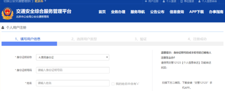Image resolution: width=225 pixels, height=91 pixels.
Task: Select step 2、选择用户类型
Action: (84, 39)
